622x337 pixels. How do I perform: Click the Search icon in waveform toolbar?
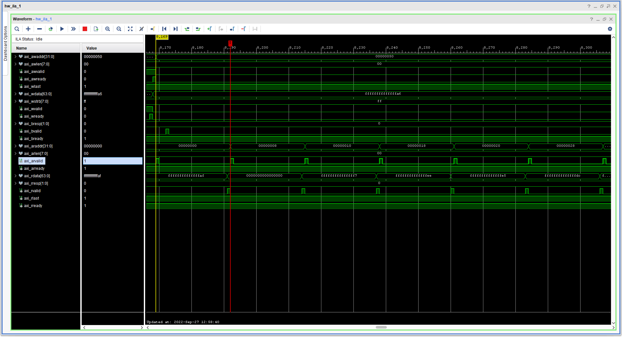coord(17,29)
